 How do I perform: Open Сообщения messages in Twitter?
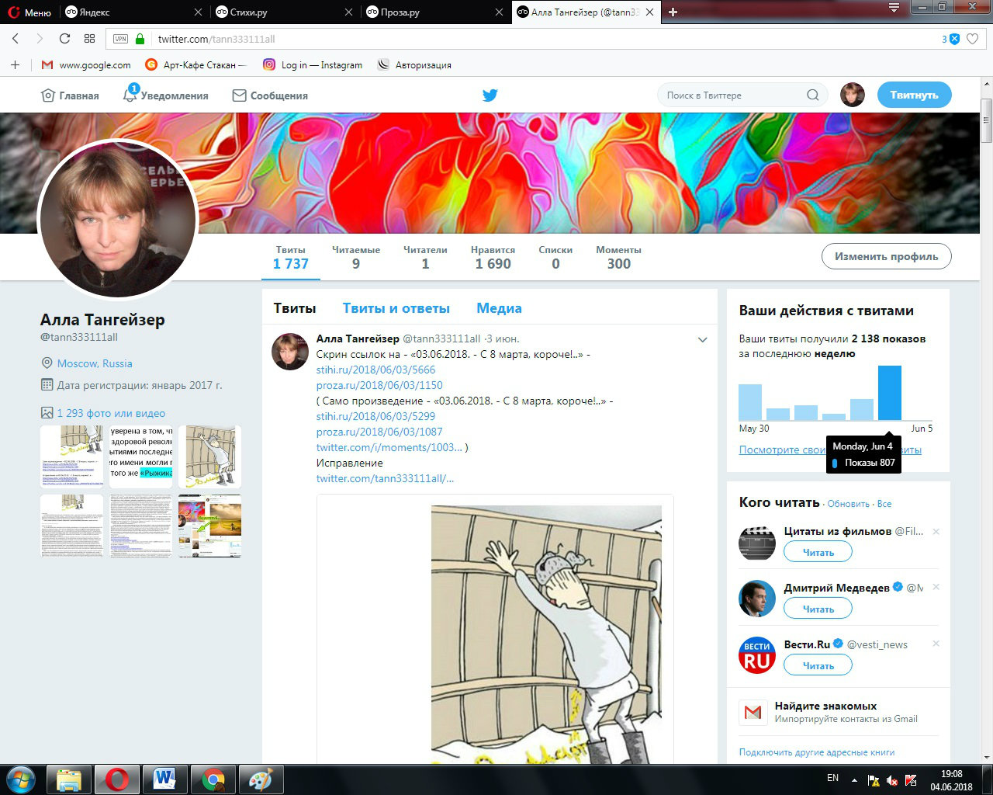[x=270, y=95]
